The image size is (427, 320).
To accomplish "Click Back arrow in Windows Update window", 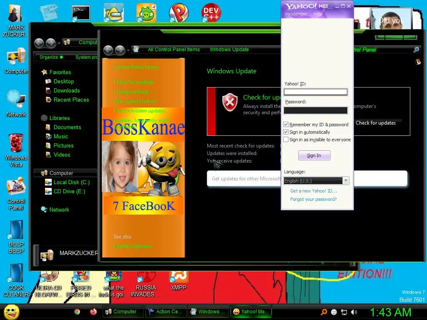I will click(108, 50).
